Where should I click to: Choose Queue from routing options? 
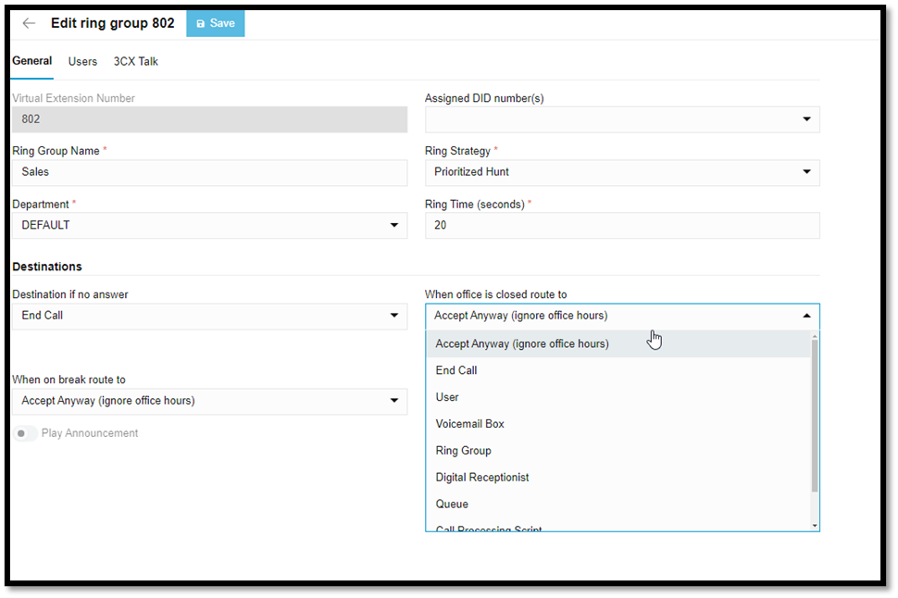452,505
